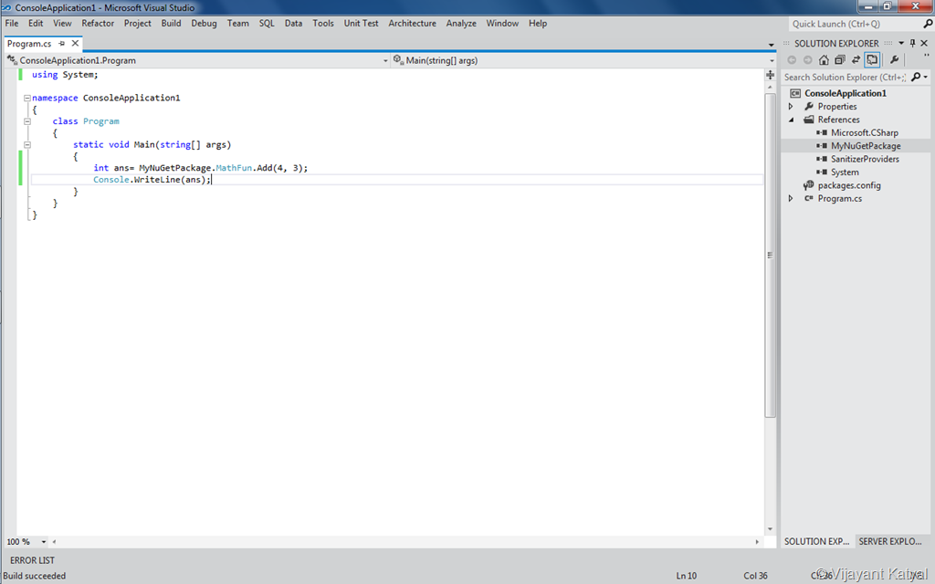Click the Quick Launch search icon
This screenshot has height=584, width=935.
click(x=928, y=24)
